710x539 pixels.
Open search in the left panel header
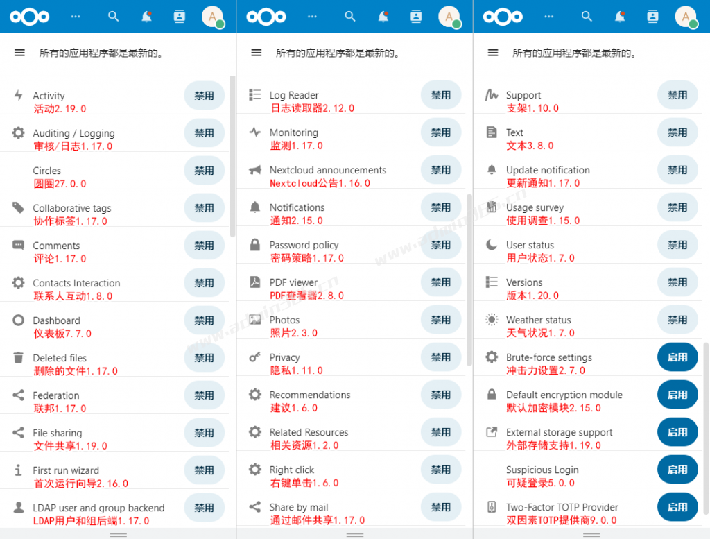tap(113, 17)
